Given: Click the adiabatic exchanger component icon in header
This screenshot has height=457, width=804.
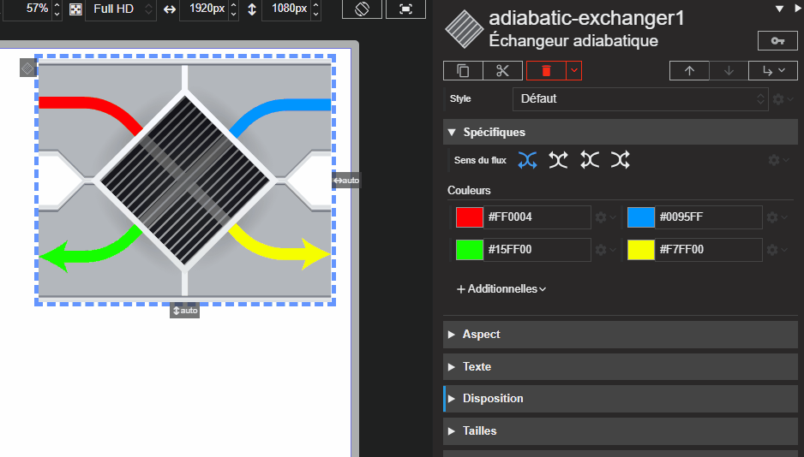Looking at the screenshot, I should 464,28.
